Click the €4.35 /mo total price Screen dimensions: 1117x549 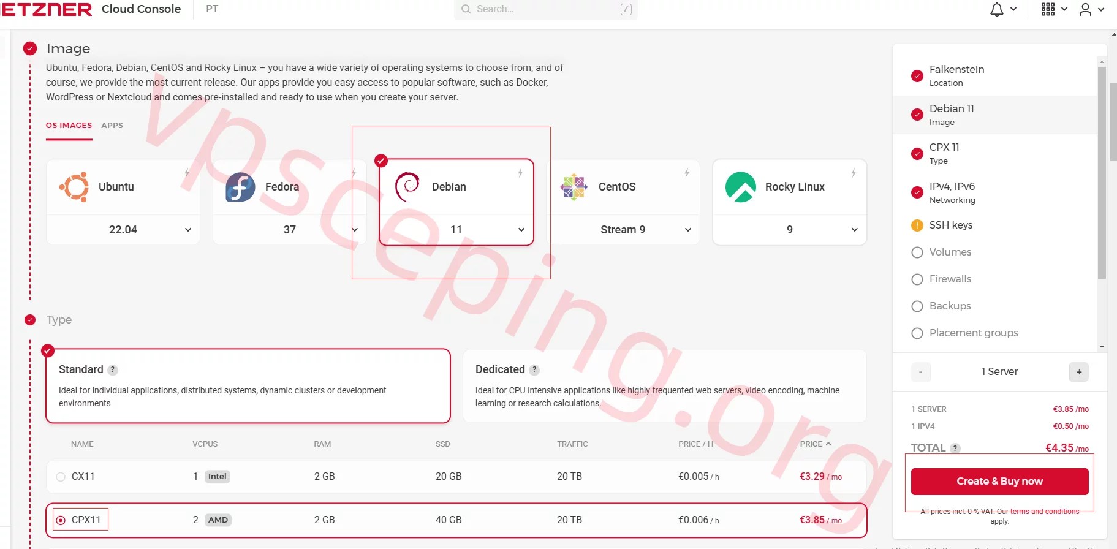click(1067, 449)
